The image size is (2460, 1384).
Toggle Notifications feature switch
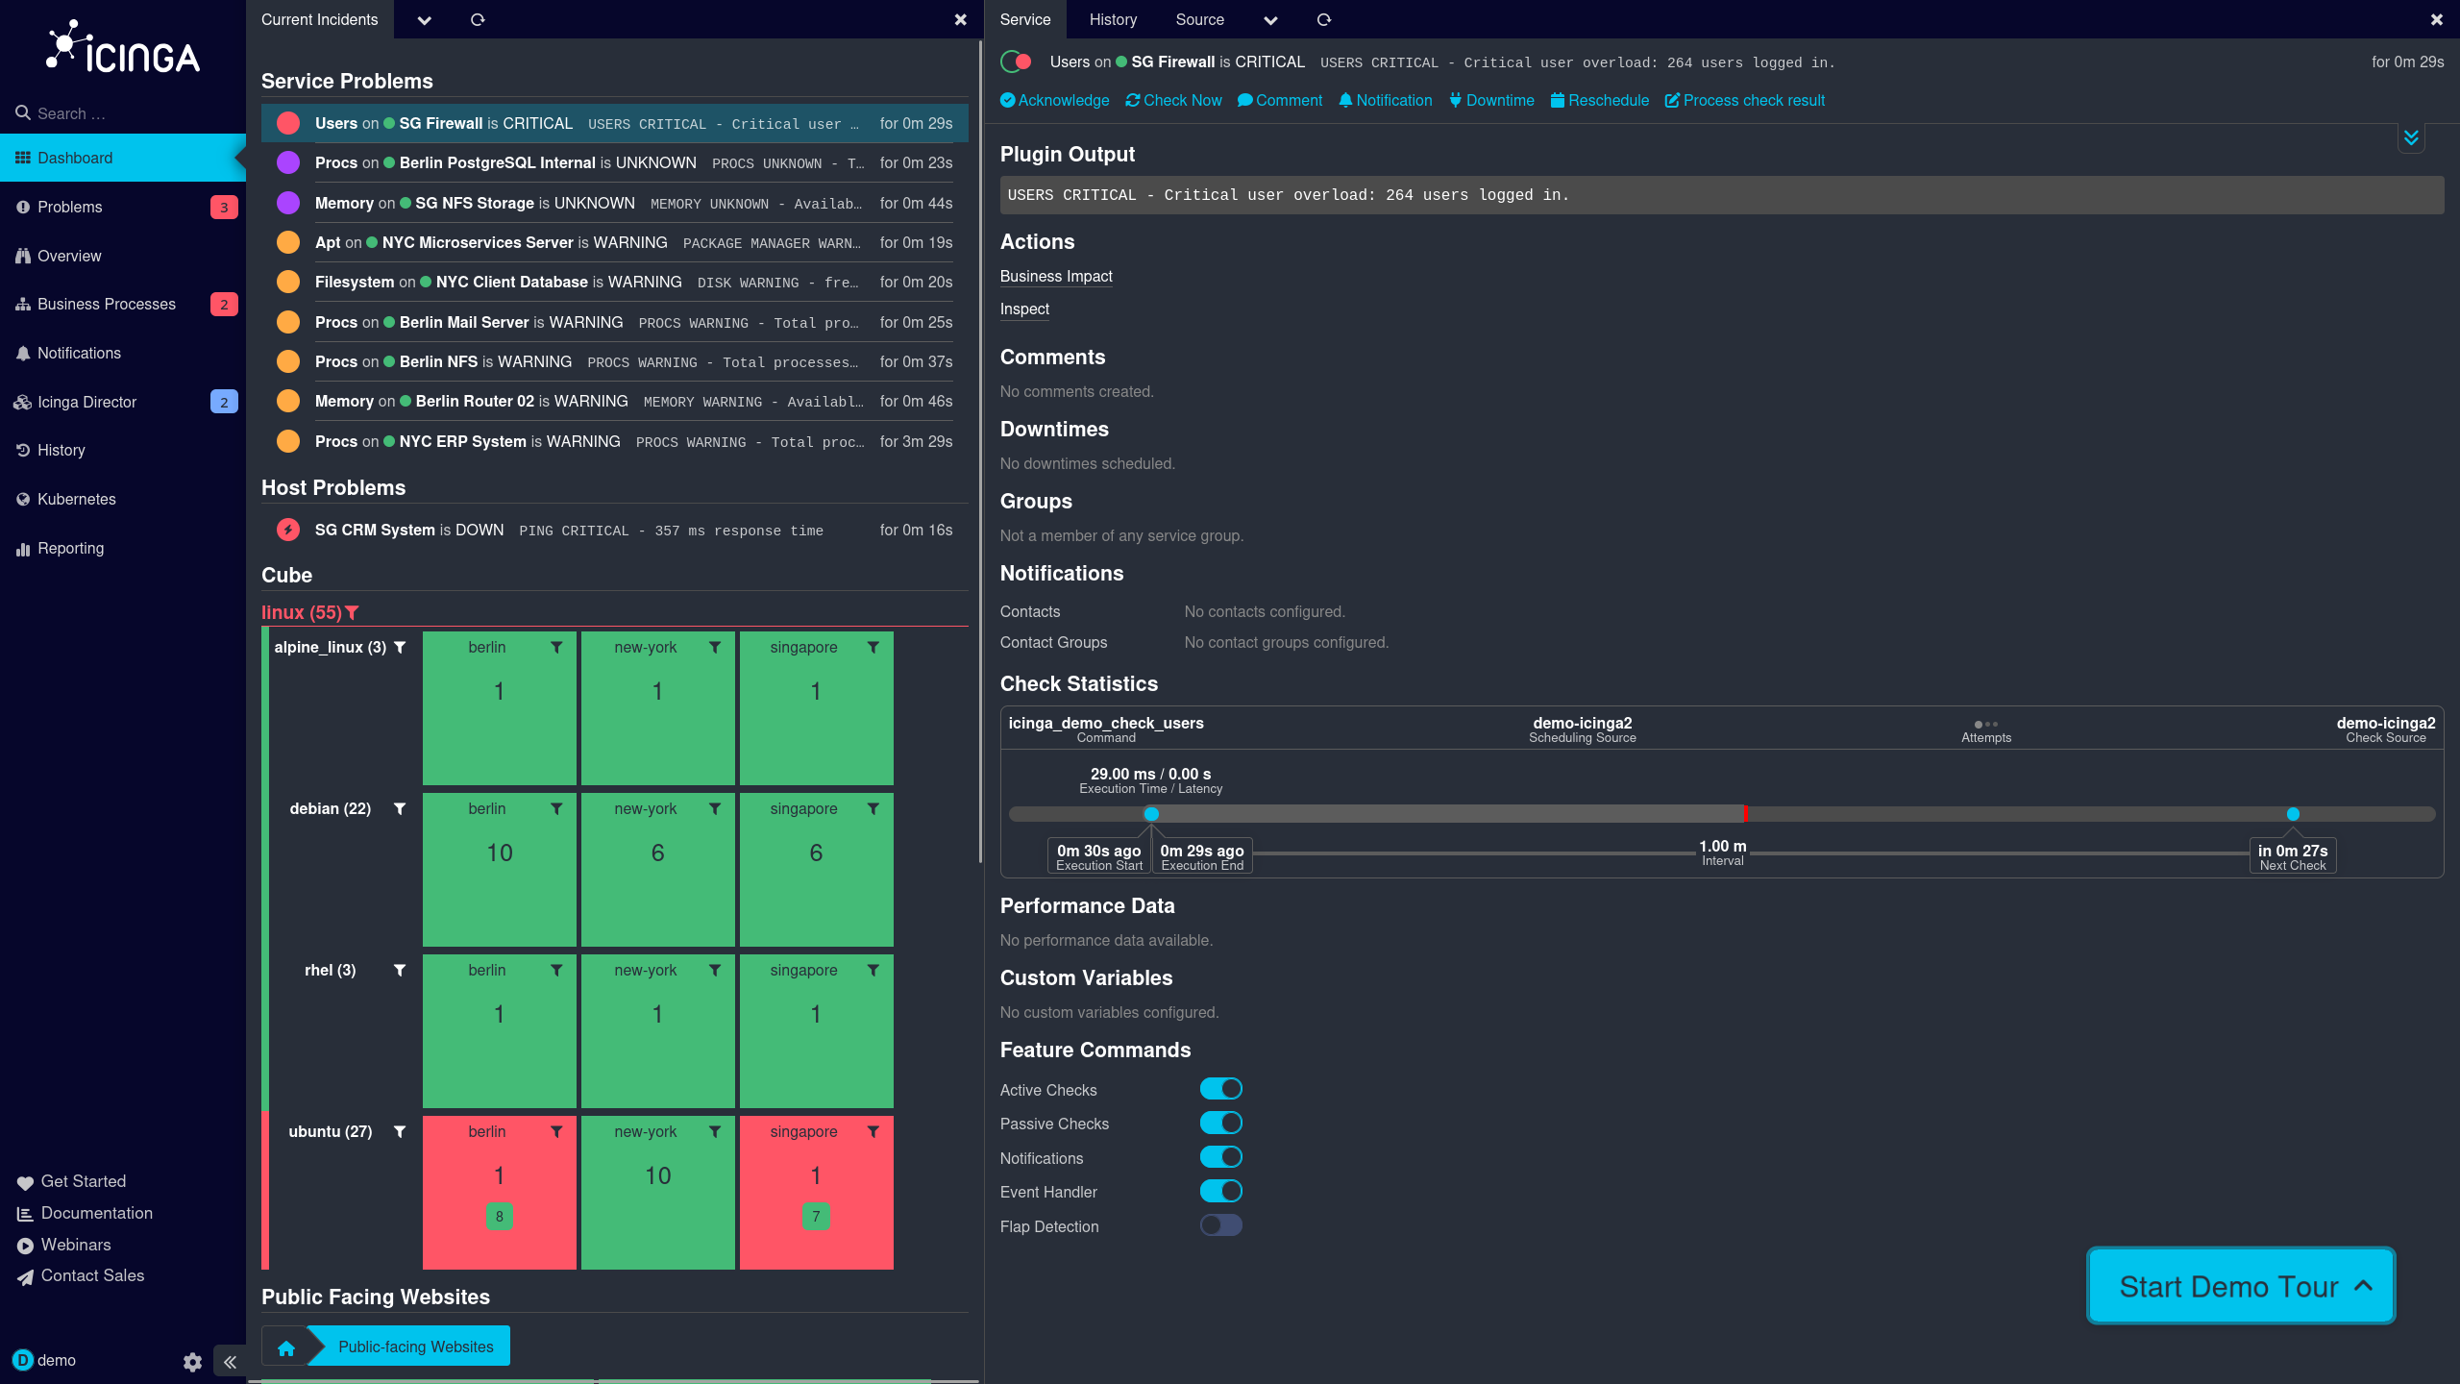pos(1221,1157)
